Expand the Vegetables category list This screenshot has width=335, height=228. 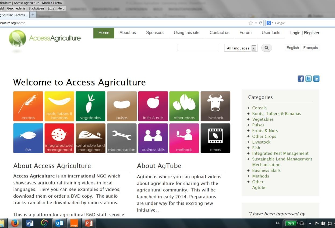point(249,119)
